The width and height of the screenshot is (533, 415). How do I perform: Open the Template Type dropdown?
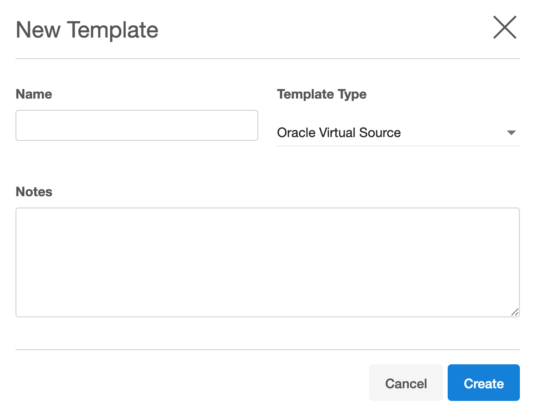pyautogui.click(x=398, y=133)
